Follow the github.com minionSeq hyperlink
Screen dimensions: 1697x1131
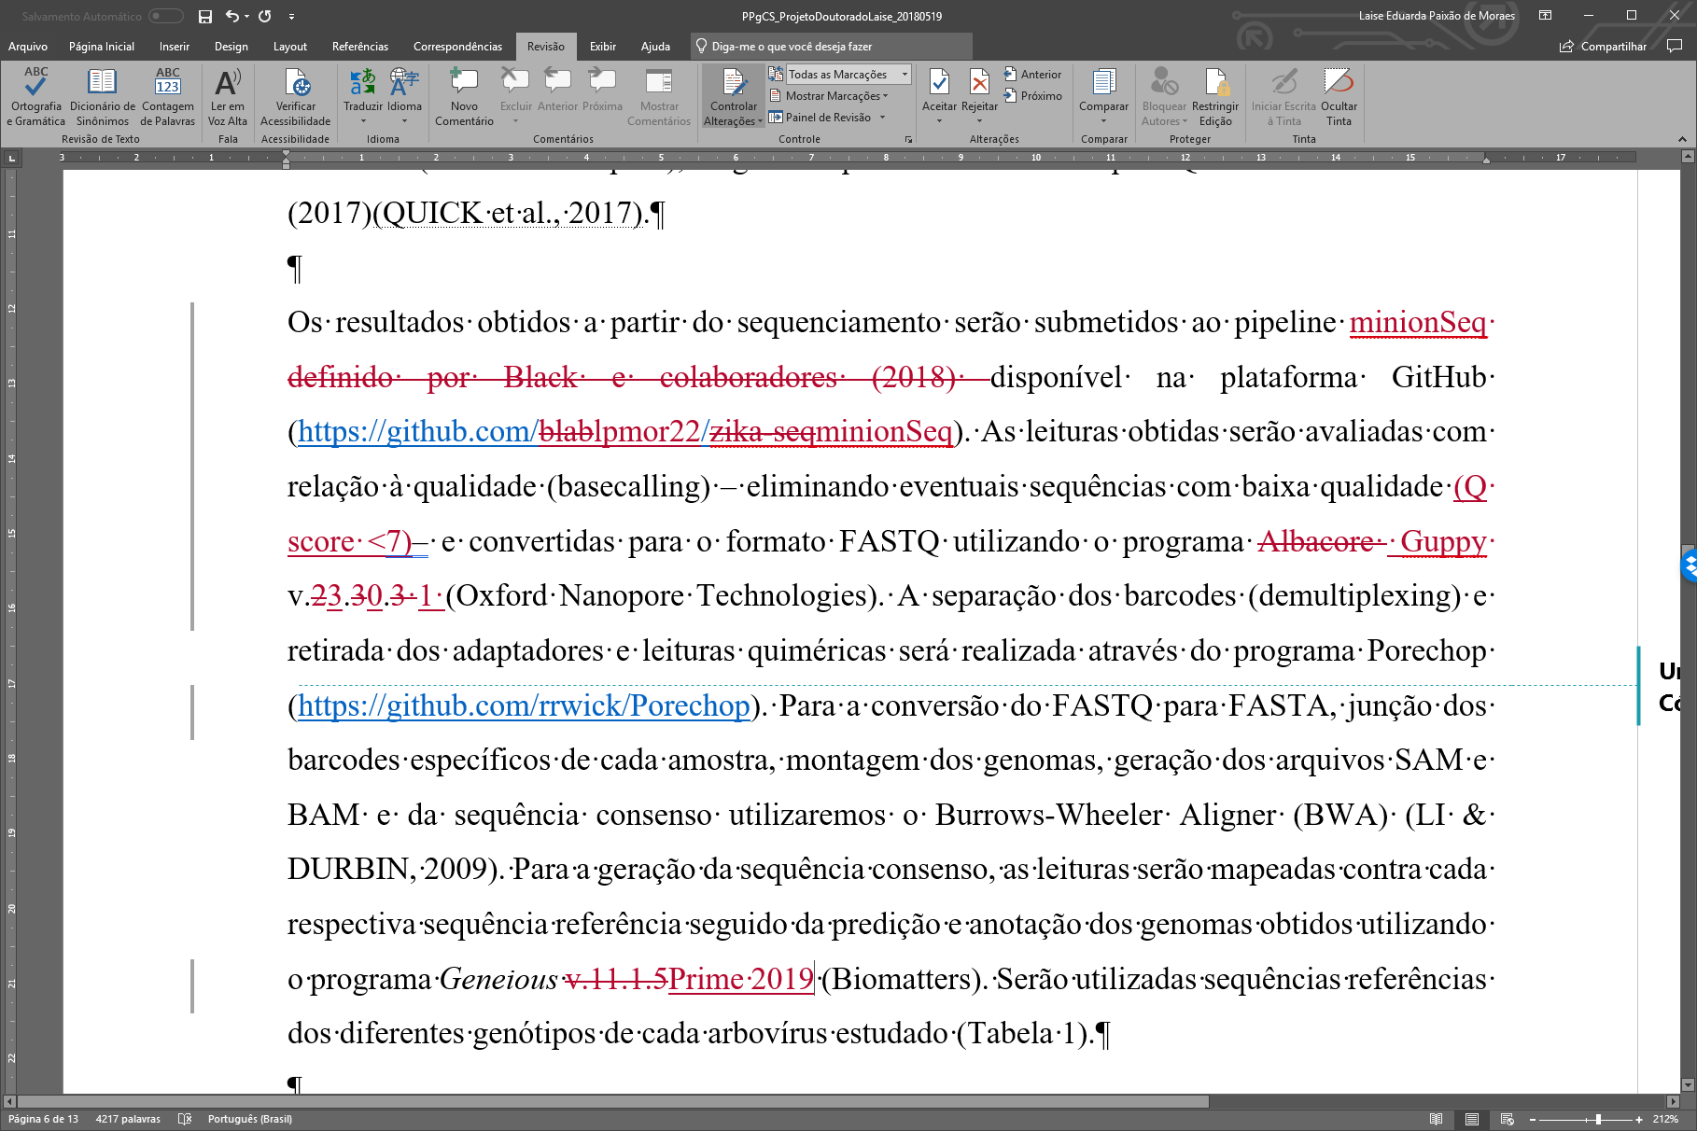tap(625, 431)
